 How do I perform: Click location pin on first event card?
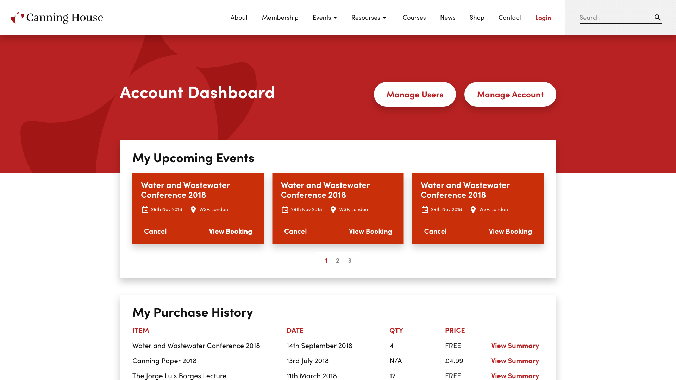pos(193,210)
